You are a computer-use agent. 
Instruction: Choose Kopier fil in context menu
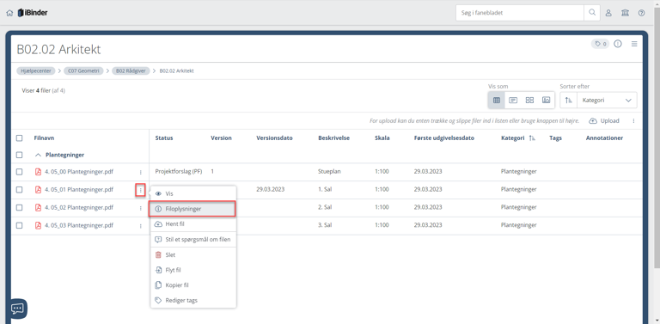pyautogui.click(x=193, y=285)
